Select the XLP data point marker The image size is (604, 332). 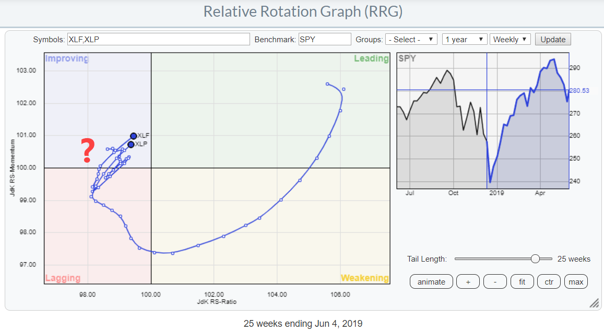131,144
